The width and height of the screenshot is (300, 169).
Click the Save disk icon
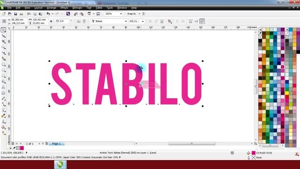tap(15, 14)
